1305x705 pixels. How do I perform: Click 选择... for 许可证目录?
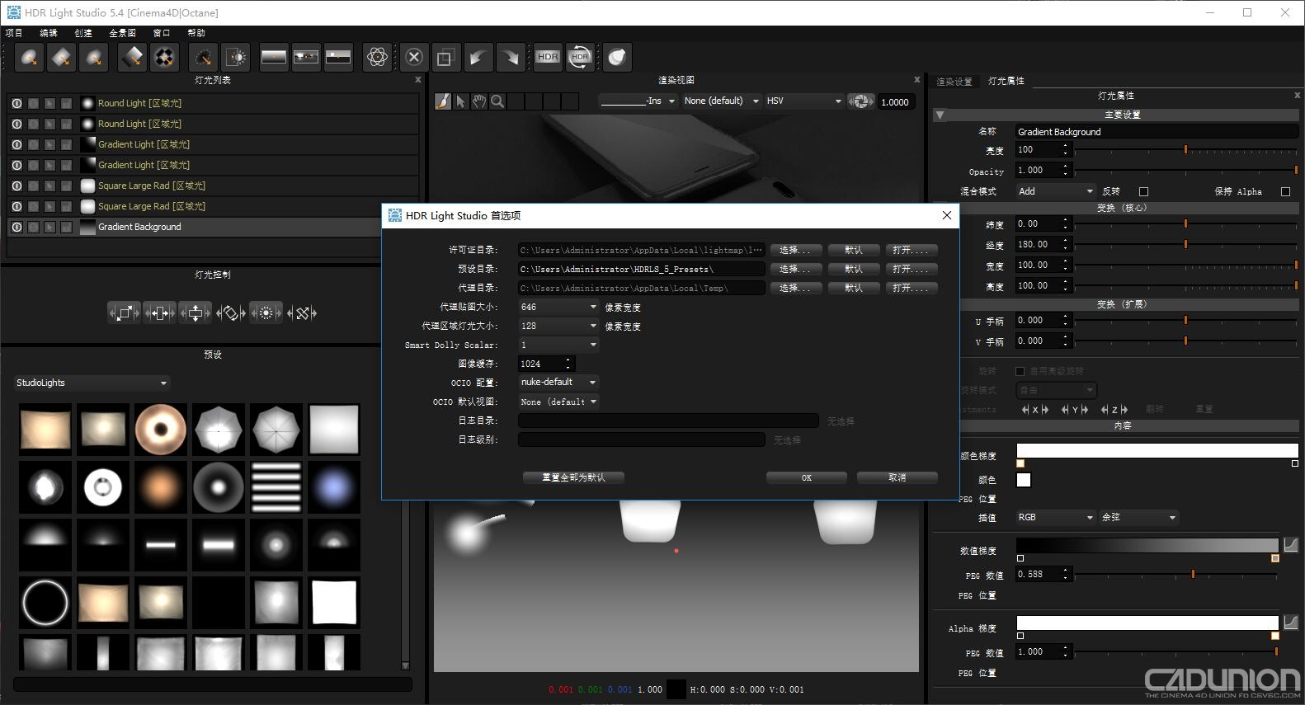coord(795,250)
